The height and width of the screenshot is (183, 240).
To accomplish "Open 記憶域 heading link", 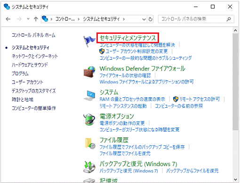I will (108, 181).
